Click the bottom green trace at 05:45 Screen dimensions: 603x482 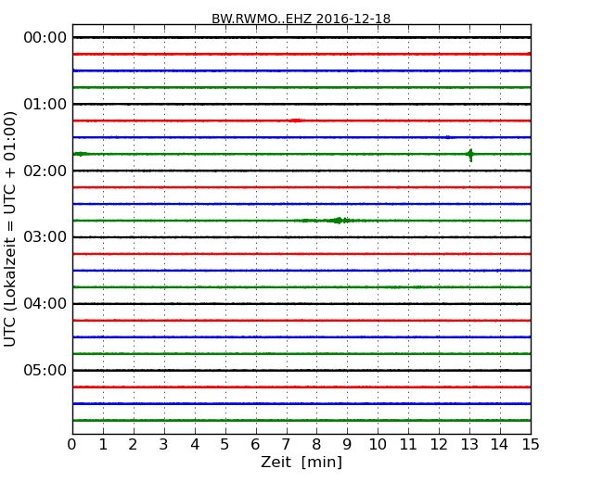point(301,420)
